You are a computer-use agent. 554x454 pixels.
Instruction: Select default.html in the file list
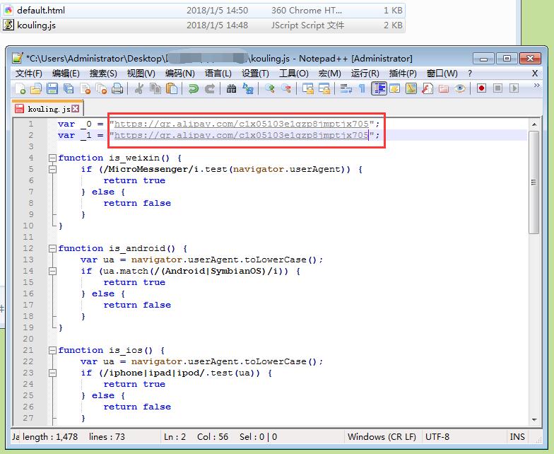click(x=203, y=10)
